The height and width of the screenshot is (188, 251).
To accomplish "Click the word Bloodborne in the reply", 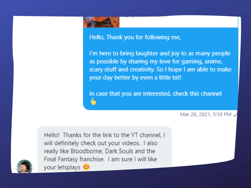I will [x=87, y=151].
